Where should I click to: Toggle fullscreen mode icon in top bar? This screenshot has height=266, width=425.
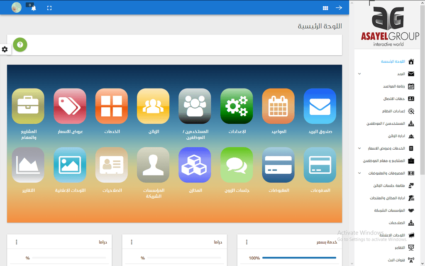(49, 8)
